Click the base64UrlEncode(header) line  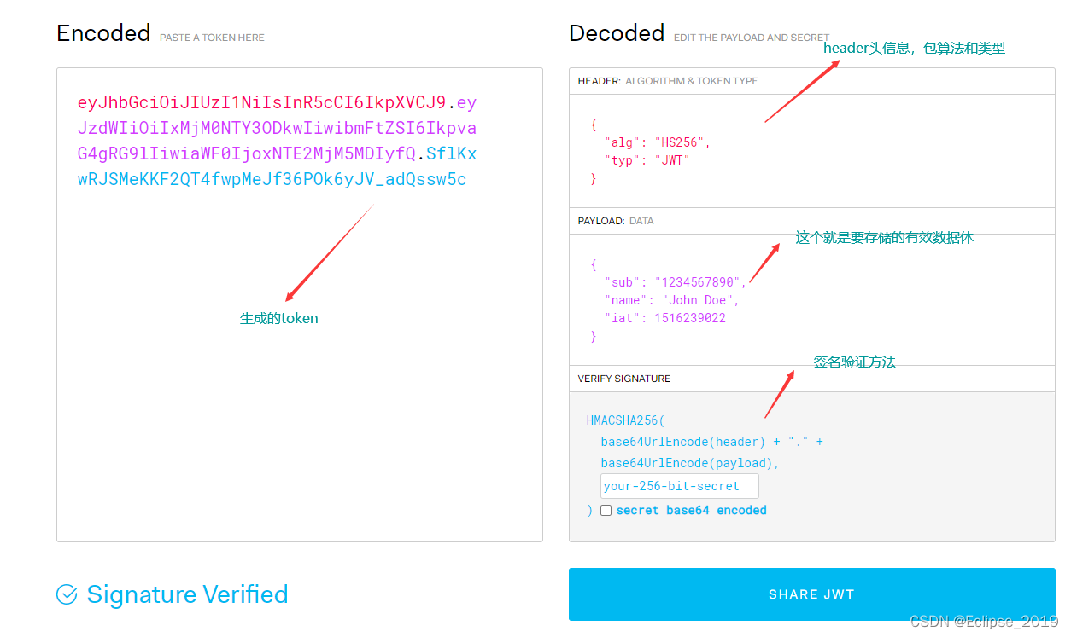pos(712,443)
